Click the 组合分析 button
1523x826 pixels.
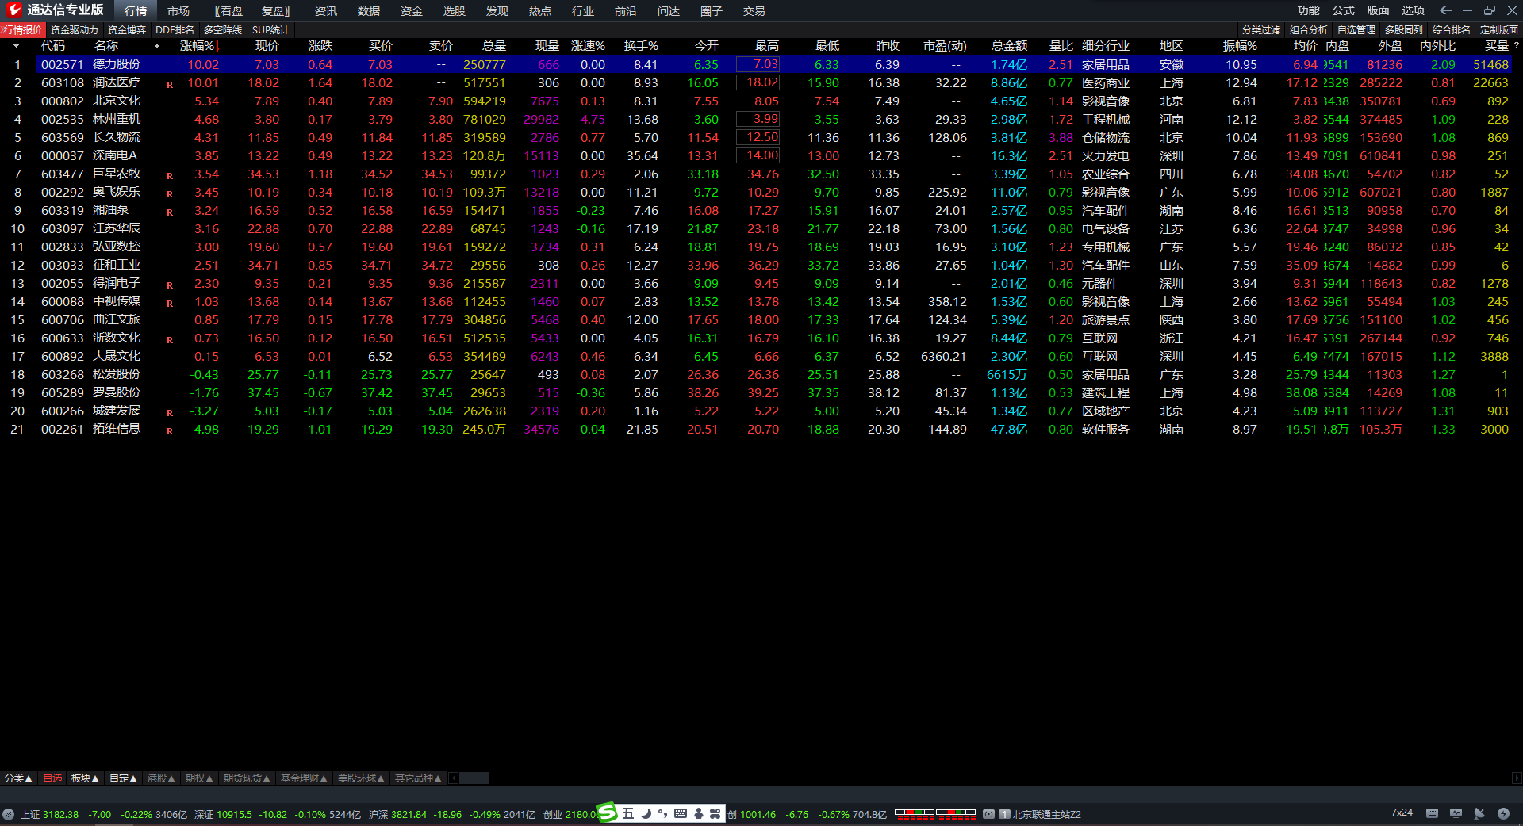pos(1309,30)
